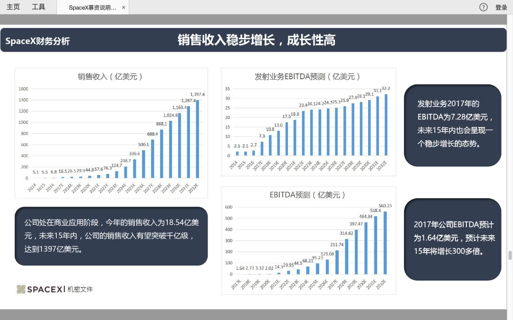Click the 208.7 data label
The height and width of the screenshot is (320, 513).
pos(125,161)
